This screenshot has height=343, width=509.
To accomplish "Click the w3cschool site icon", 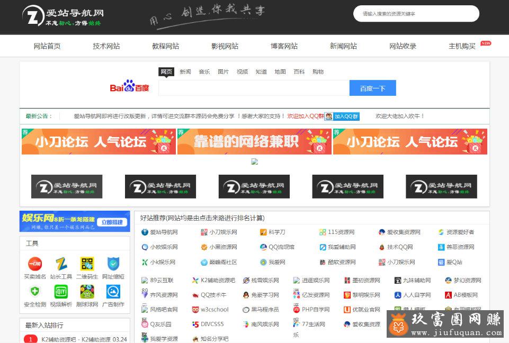I will pos(195,310).
